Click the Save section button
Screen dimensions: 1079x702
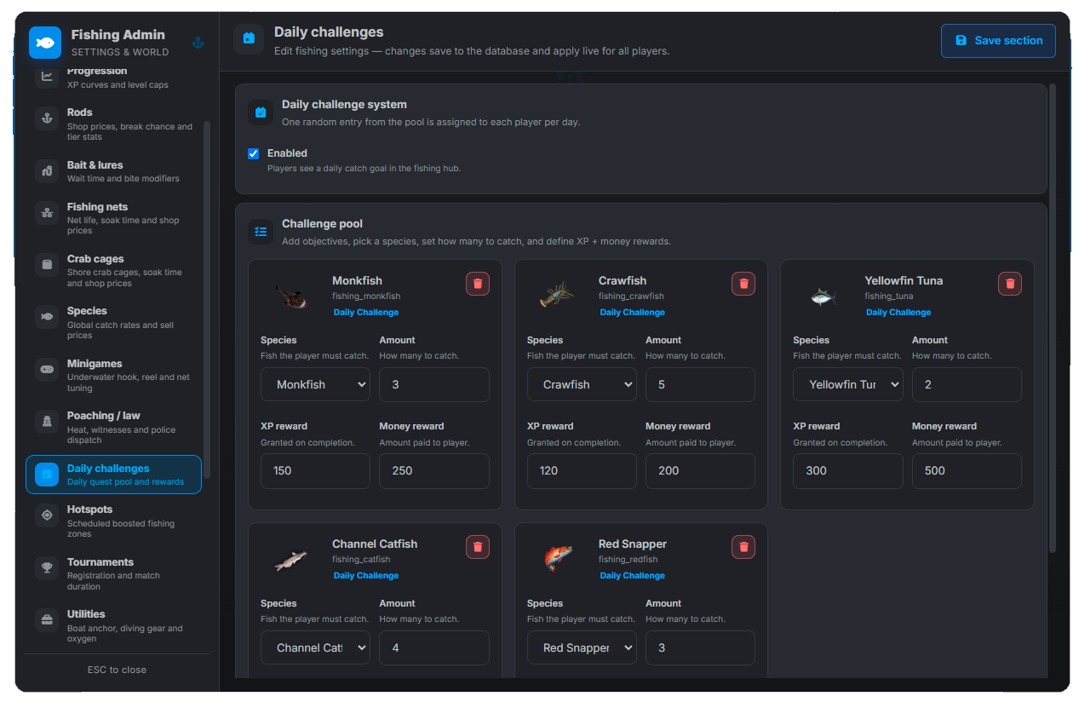tap(998, 41)
